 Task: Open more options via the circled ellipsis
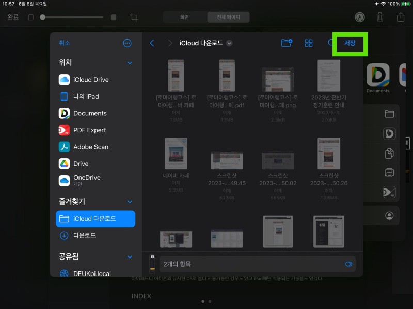127,43
